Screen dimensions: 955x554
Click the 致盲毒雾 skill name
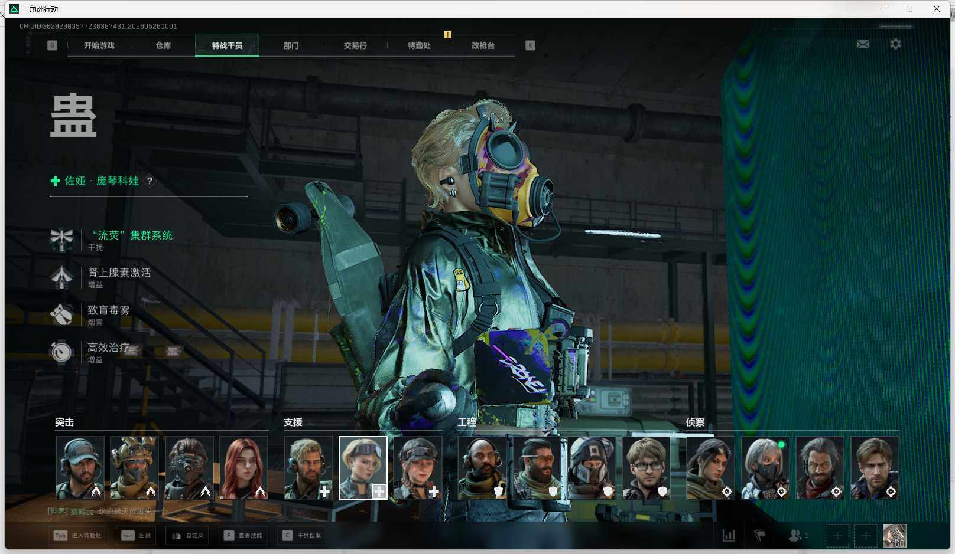pos(109,310)
